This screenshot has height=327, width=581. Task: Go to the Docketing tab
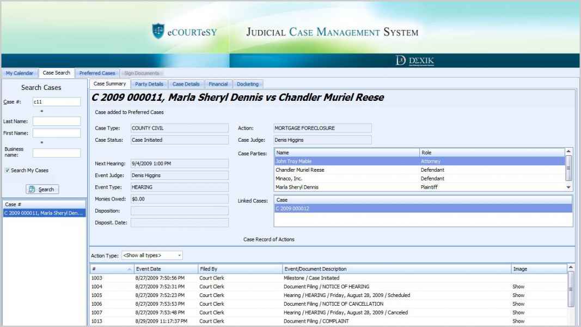(x=248, y=84)
